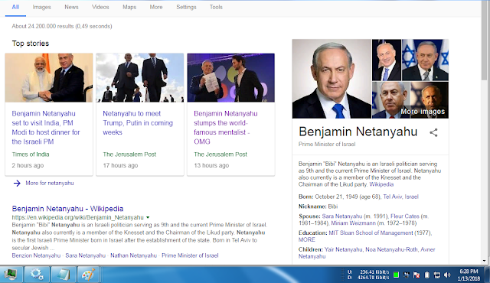
Task: Open the Prime Minister of Israel sitelink
Action: (x=190, y=255)
